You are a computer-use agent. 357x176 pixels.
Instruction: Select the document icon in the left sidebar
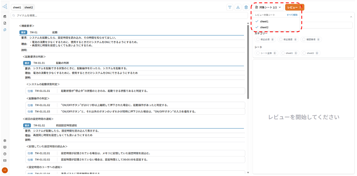click(5, 23)
